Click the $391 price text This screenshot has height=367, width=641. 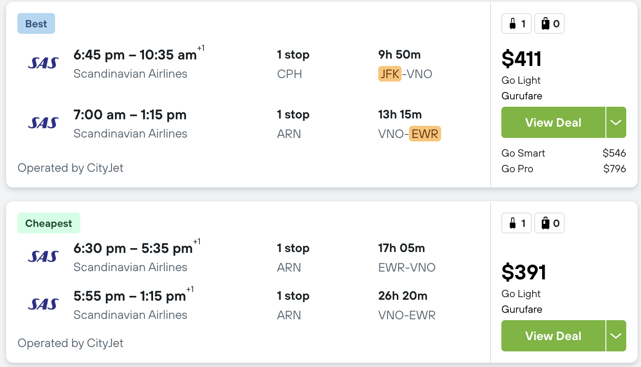523,272
